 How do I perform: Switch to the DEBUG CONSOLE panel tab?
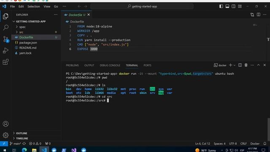coord(110,65)
